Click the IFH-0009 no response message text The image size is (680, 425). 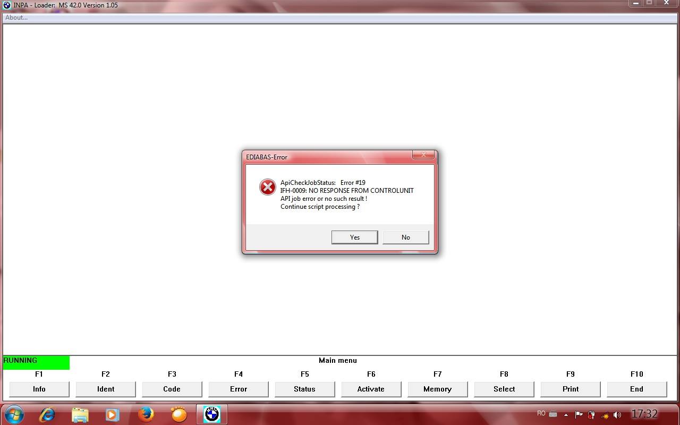click(x=347, y=190)
